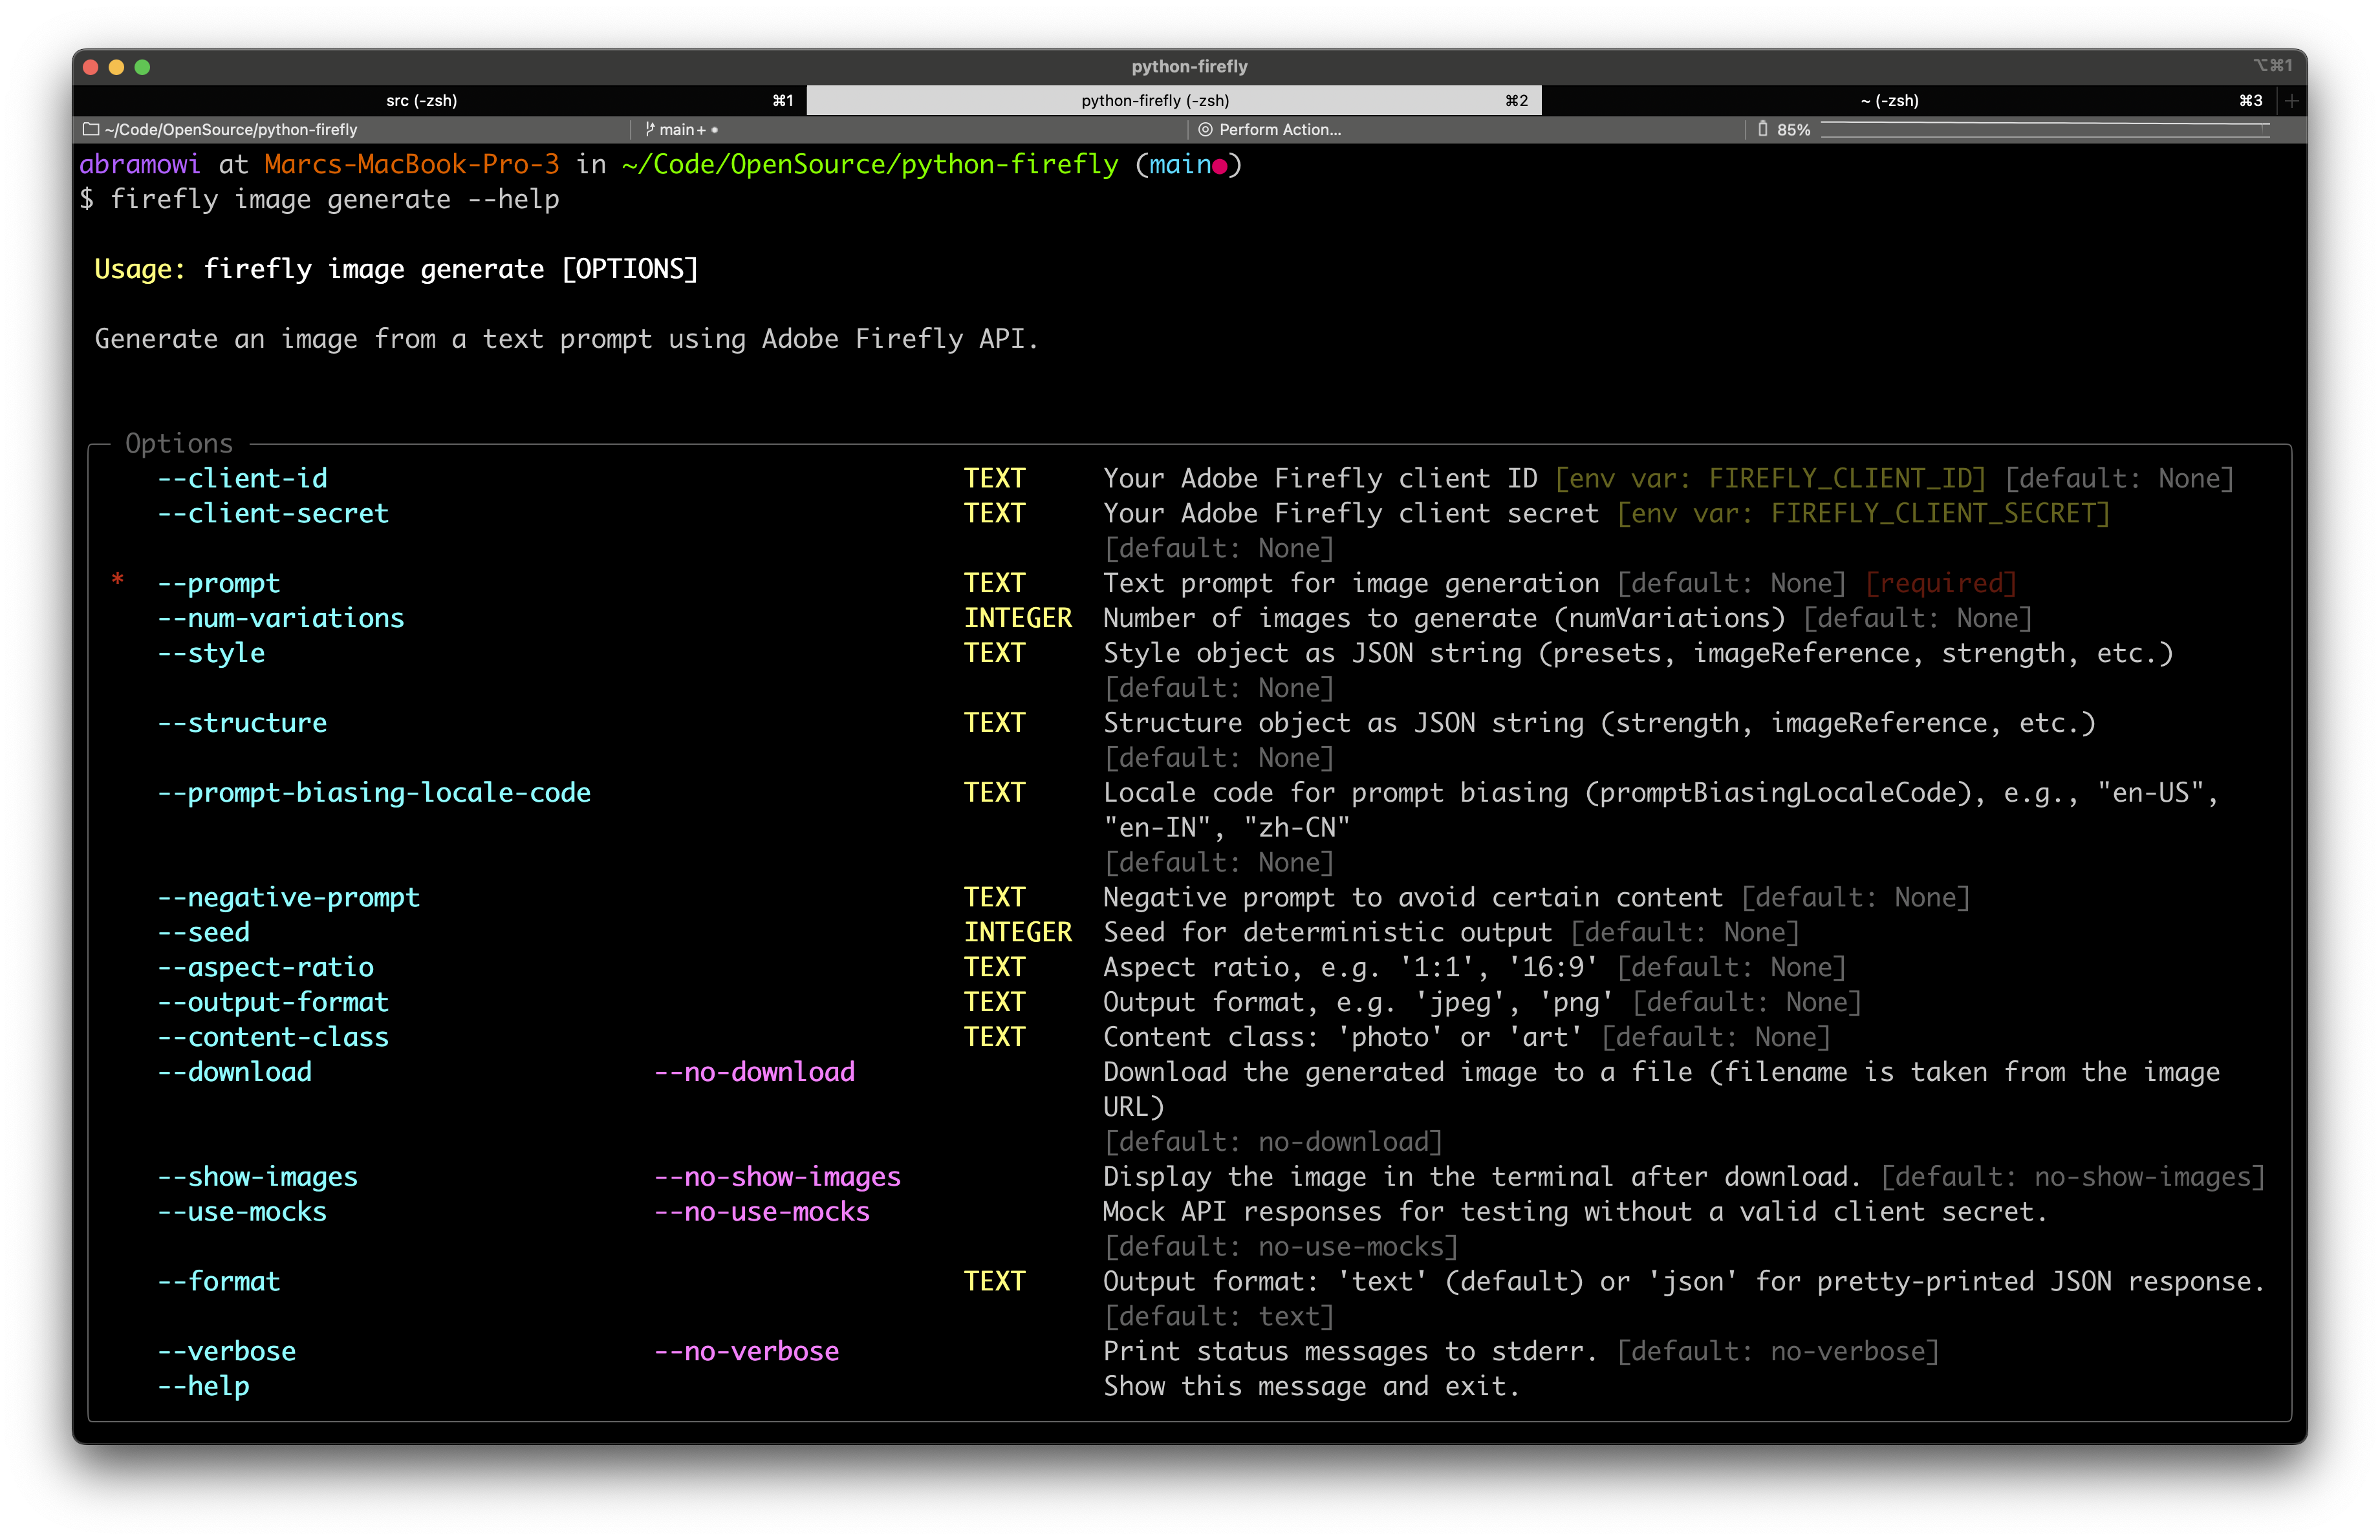Click 'Marcs-MacBook-Pro-3' hostname in prompt
2380x1540 pixels.
click(x=412, y=165)
